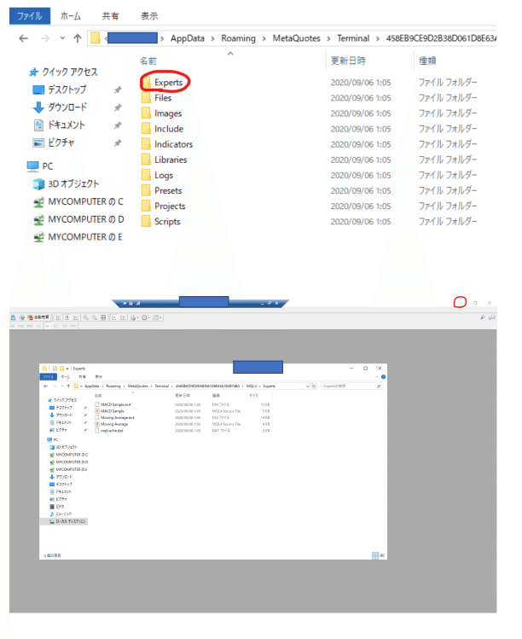Screen dimensions: 522x639
Task: Open help icon in Experts window
Action: pyautogui.click(x=384, y=377)
